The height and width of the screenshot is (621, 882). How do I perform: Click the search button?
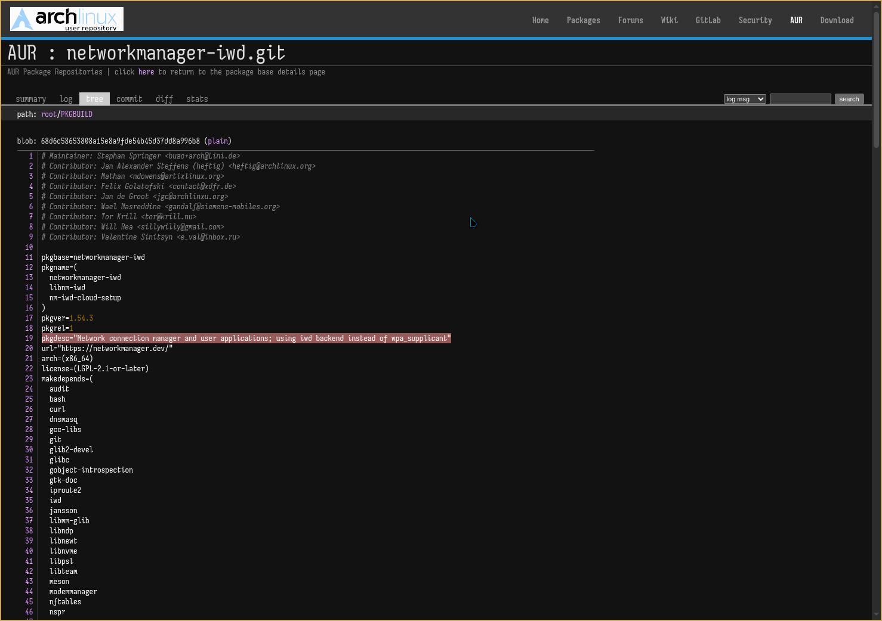(x=849, y=99)
